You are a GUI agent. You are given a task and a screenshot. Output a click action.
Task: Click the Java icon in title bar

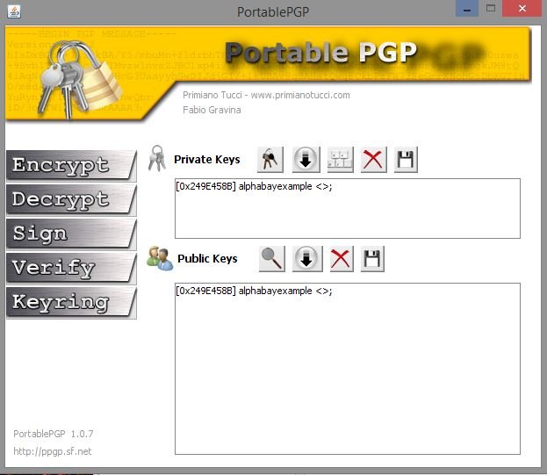click(14, 11)
